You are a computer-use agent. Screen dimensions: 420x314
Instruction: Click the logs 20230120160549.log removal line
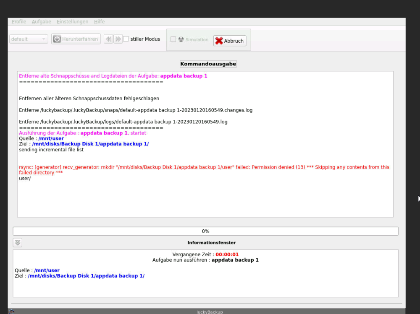pos(123,122)
